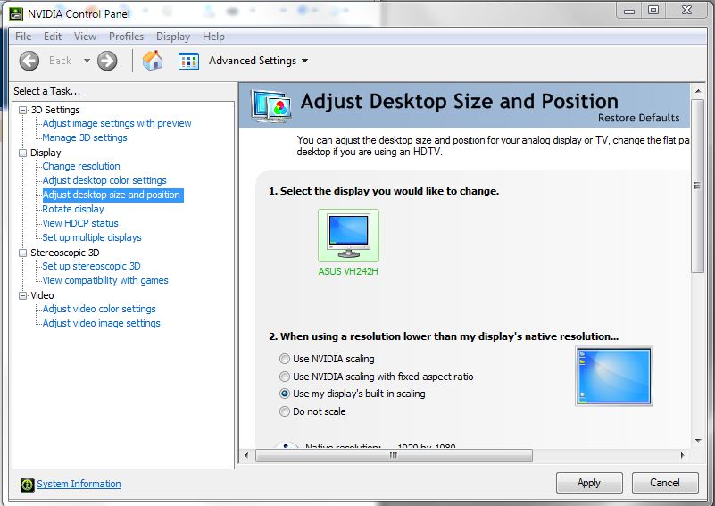The width and height of the screenshot is (715, 506).
Task: Select the ASUS VH242H monitor icon
Action: click(x=348, y=236)
